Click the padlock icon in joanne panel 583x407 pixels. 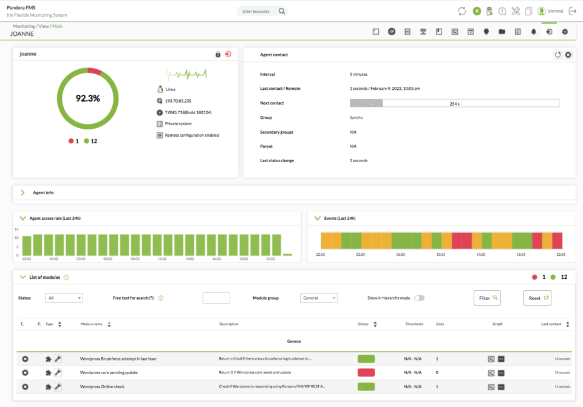218,54
